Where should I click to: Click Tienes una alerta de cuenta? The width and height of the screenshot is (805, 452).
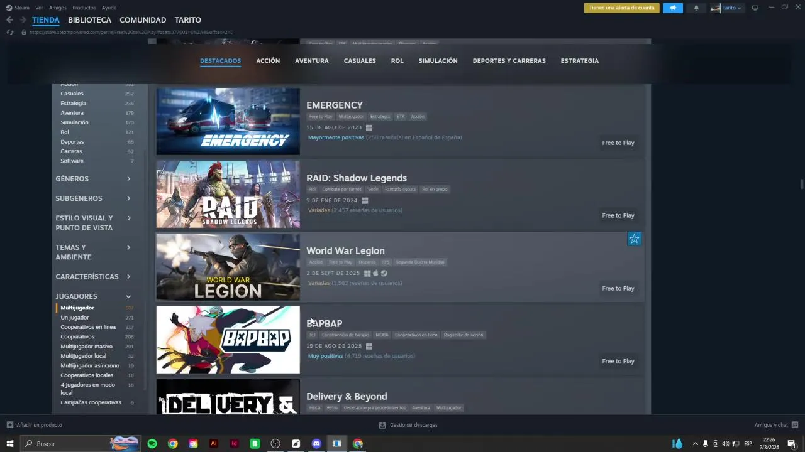pyautogui.click(x=621, y=8)
